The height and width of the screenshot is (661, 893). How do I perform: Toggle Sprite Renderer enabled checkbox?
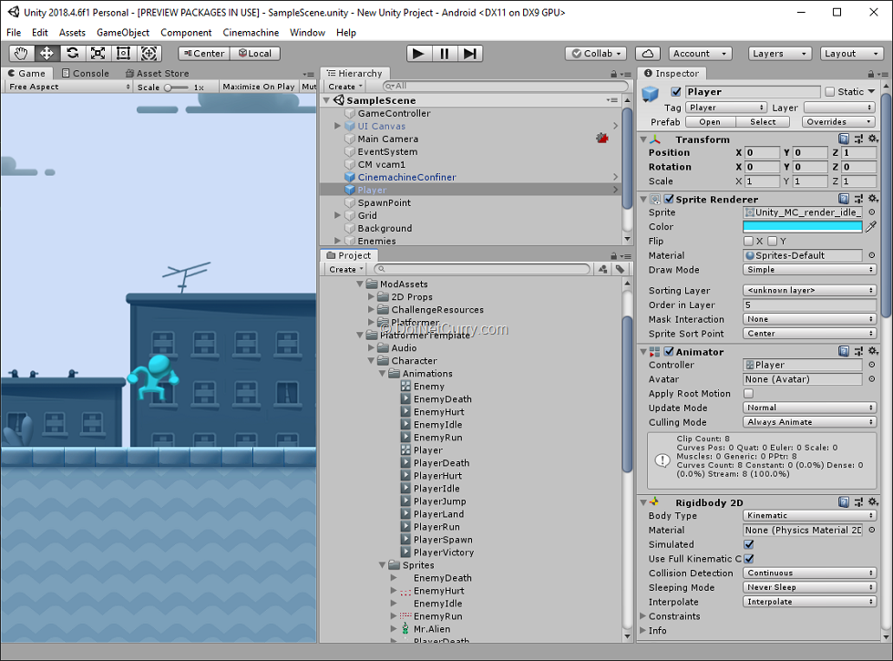(x=669, y=199)
